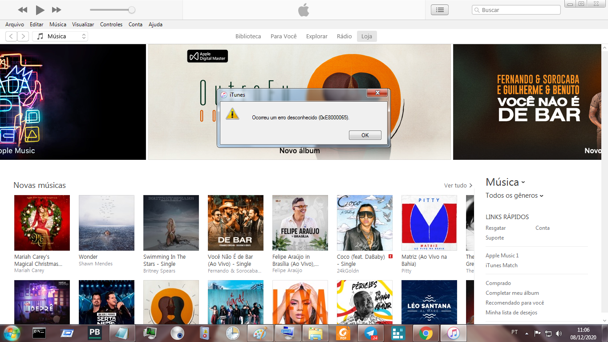The height and width of the screenshot is (342, 608).
Task: Switch to Telegram in the taskbar
Action: click(x=370, y=333)
